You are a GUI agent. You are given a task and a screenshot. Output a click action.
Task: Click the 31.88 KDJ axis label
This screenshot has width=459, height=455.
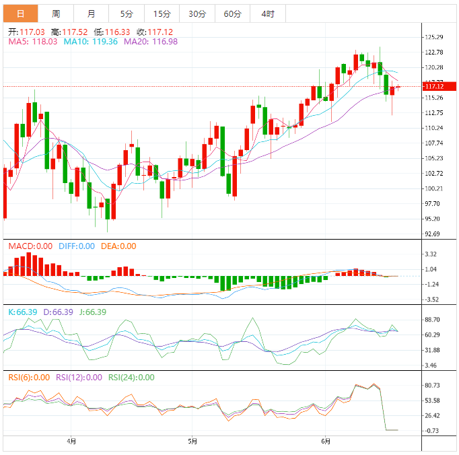[x=432, y=350]
